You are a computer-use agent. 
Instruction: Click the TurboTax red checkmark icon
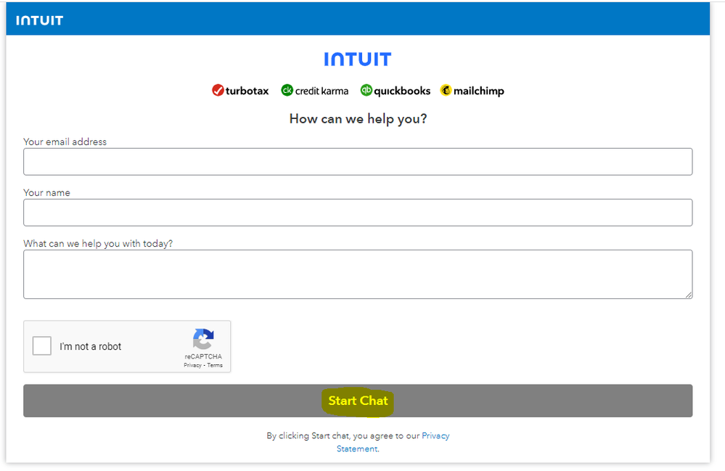point(218,90)
